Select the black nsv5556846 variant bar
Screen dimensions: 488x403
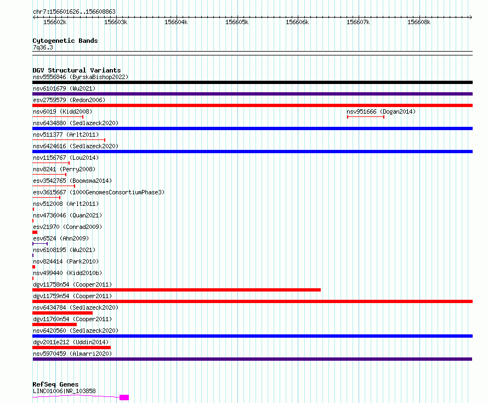coord(252,82)
